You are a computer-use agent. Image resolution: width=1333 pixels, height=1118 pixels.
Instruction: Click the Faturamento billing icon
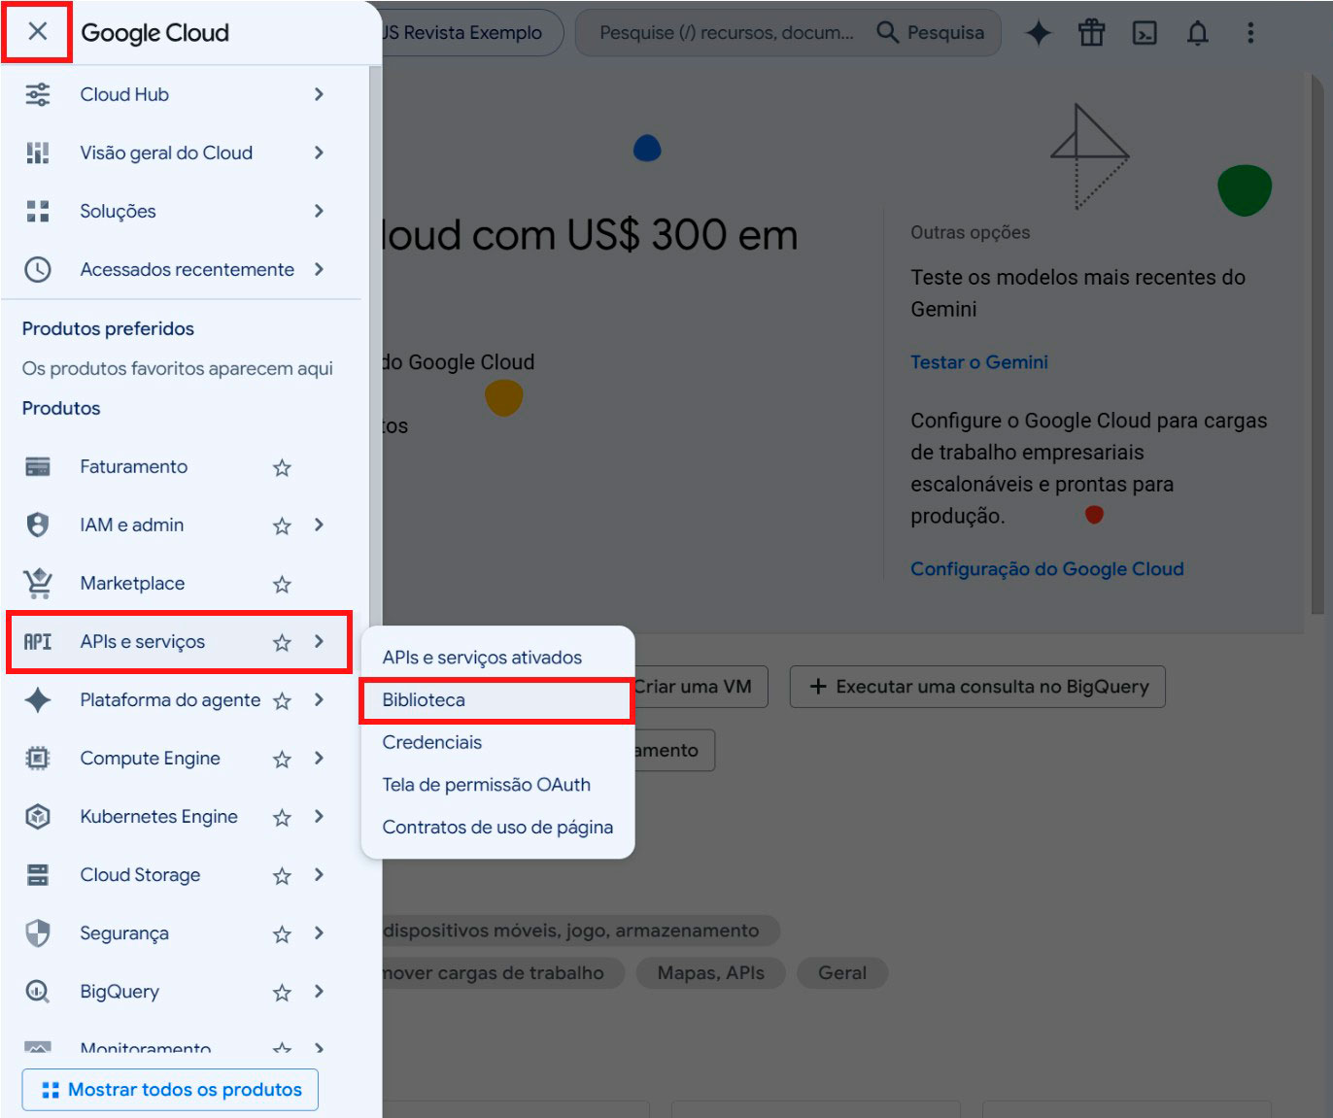38,467
